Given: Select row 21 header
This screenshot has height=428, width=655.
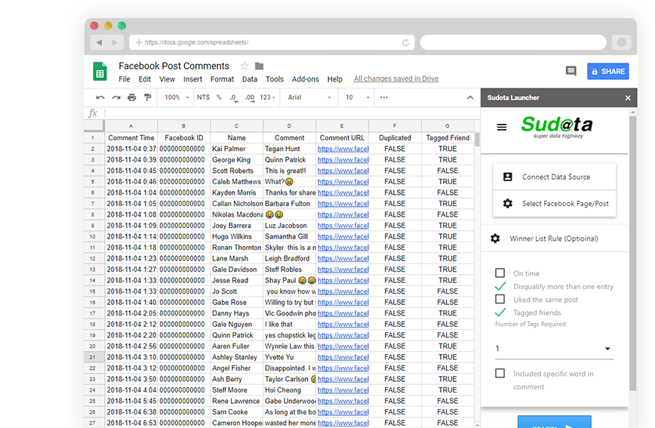Looking at the screenshot, I should point(92,357).
